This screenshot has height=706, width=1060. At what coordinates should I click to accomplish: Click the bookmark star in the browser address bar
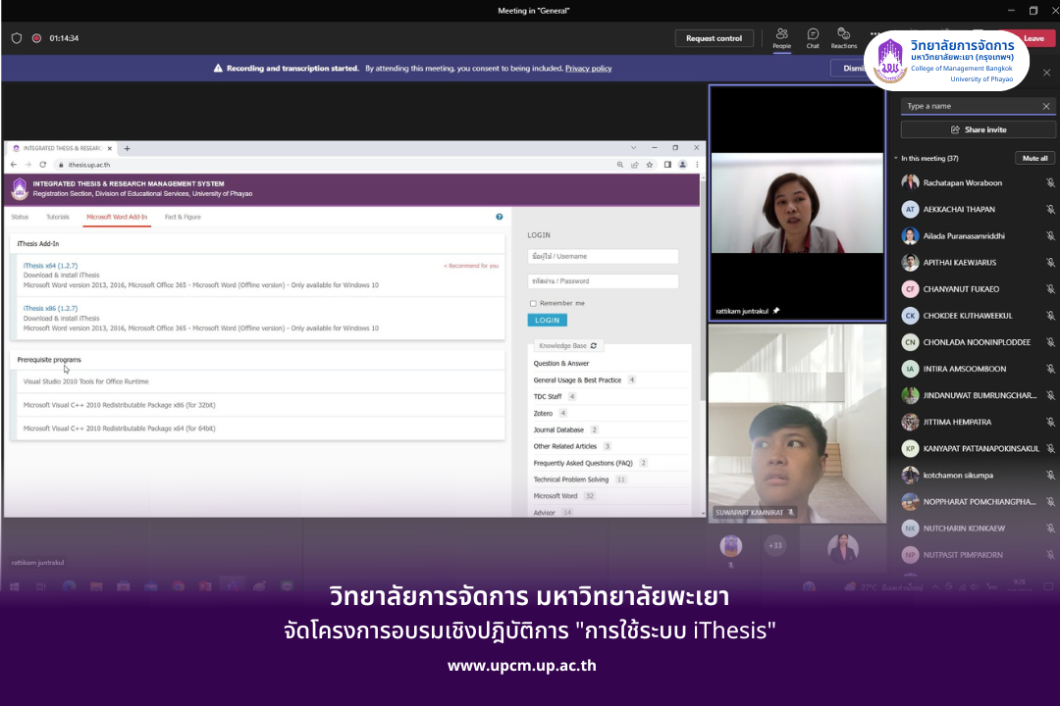(650, 164)
